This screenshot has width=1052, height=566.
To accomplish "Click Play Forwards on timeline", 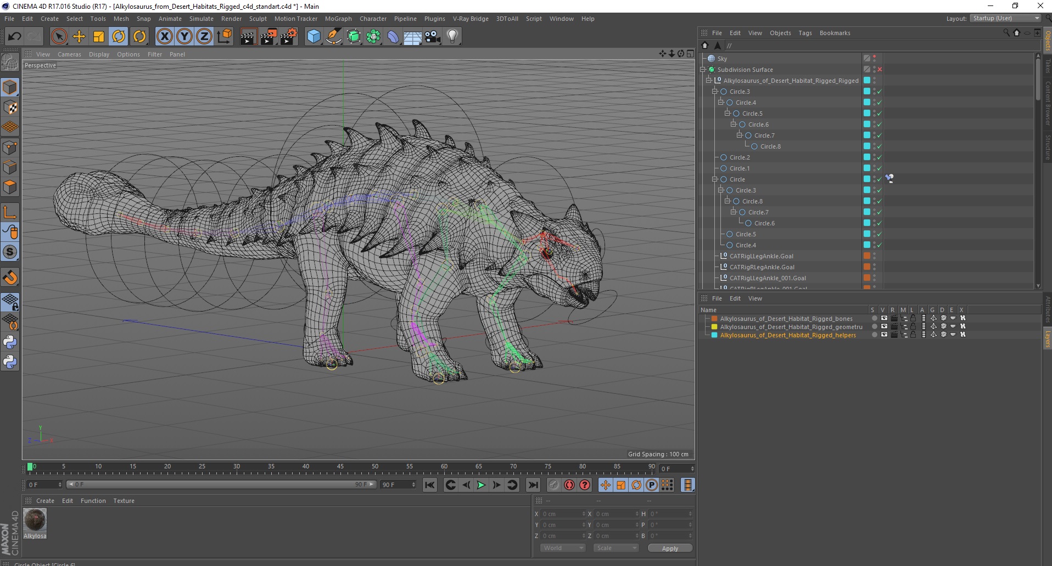I will [x=481, y=485].
